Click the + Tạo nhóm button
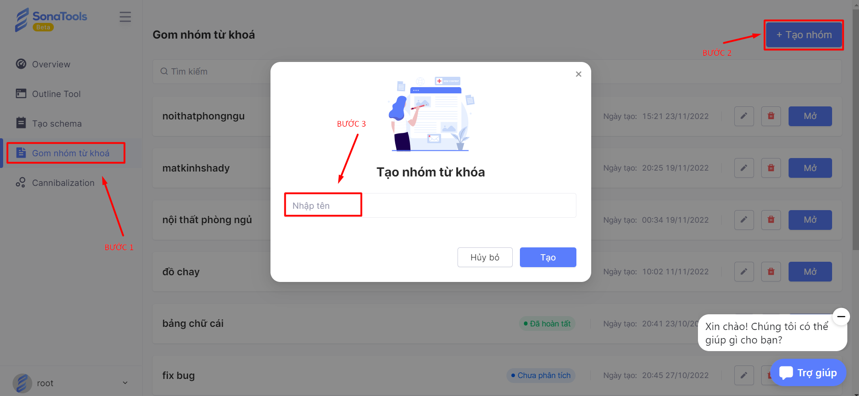Screen dimensions: 859x396 click(804, 35)
